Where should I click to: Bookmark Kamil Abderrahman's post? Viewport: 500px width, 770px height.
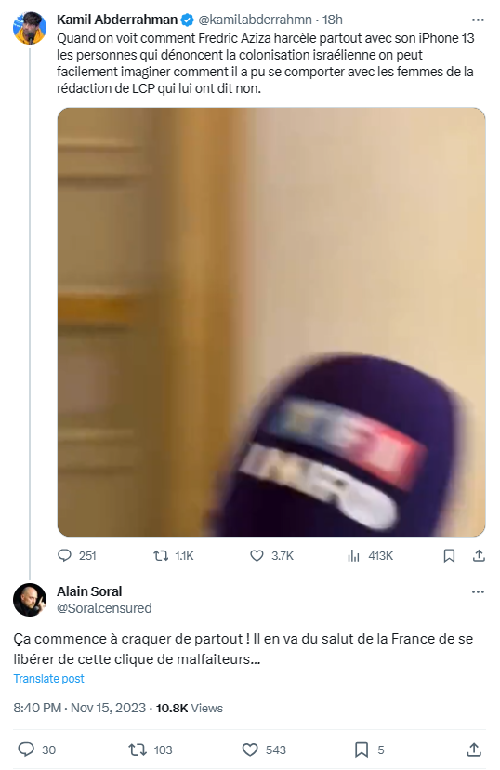449,555
